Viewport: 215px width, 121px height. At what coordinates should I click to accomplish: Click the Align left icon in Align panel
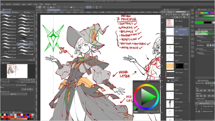(197, 91)
